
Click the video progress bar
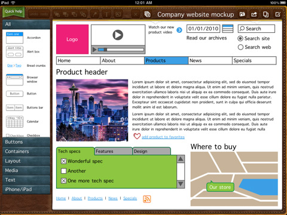click(x=121, y=50)
